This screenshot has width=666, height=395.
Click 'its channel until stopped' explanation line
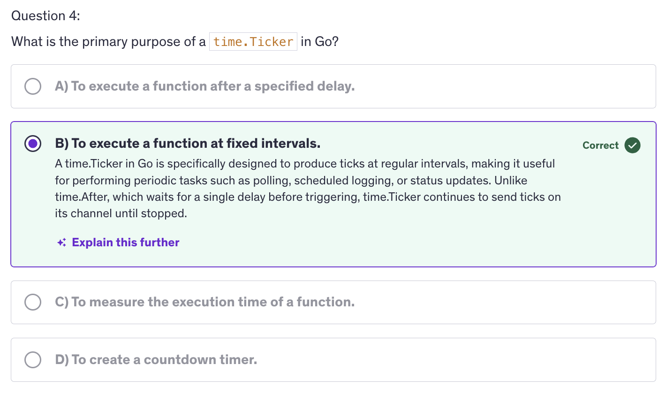coord(121,213)
